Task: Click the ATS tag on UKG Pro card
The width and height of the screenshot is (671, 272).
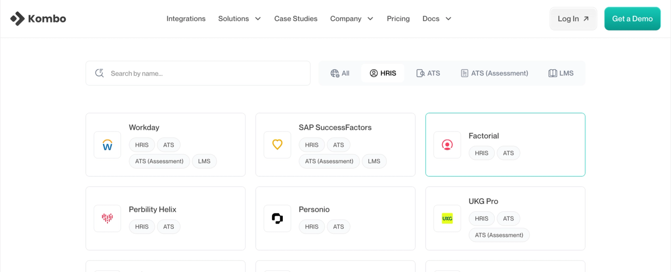Action: point(509,219)
